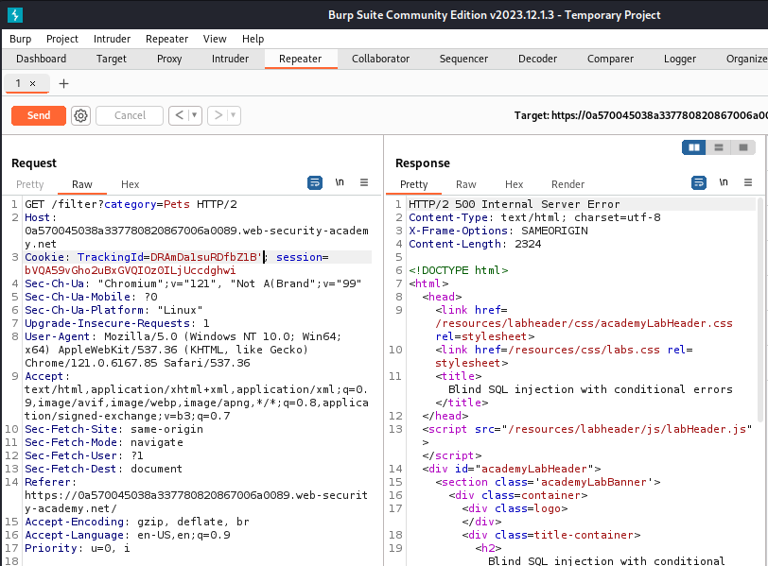The width and height of the screenshot is (768, 566).
Task: Select Request Pretty view tab
Action: click(30, 184)
